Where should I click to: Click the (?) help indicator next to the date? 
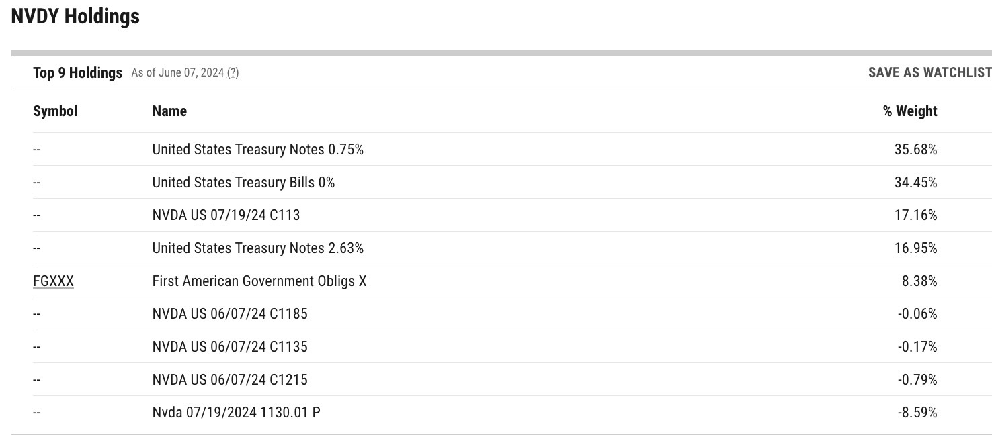pyautogui.click(x=232, y=73)
